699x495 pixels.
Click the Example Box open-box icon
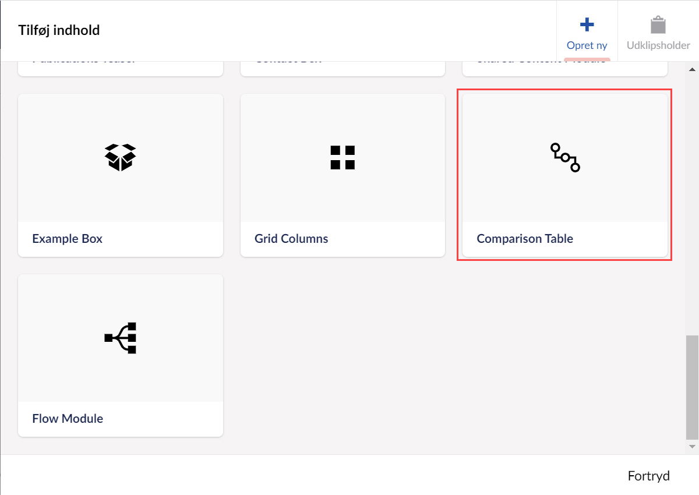[120, 157]
